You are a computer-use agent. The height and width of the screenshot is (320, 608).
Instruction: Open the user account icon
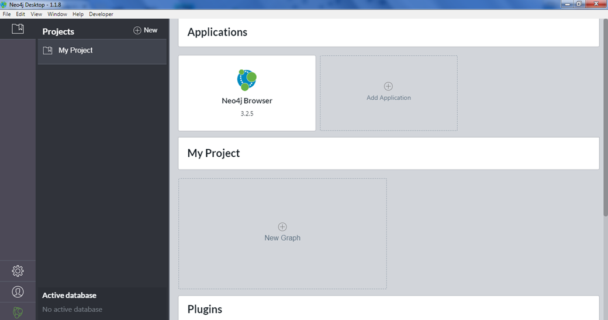coord(18,292)
